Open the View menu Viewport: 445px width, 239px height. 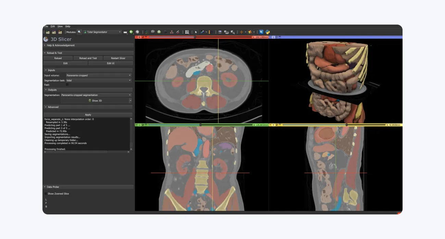60,26
